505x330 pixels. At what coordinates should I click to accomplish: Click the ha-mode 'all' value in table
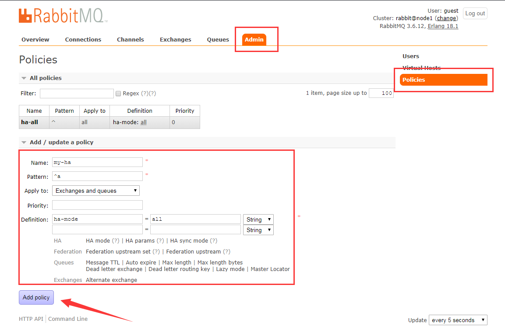coord(144,122)
